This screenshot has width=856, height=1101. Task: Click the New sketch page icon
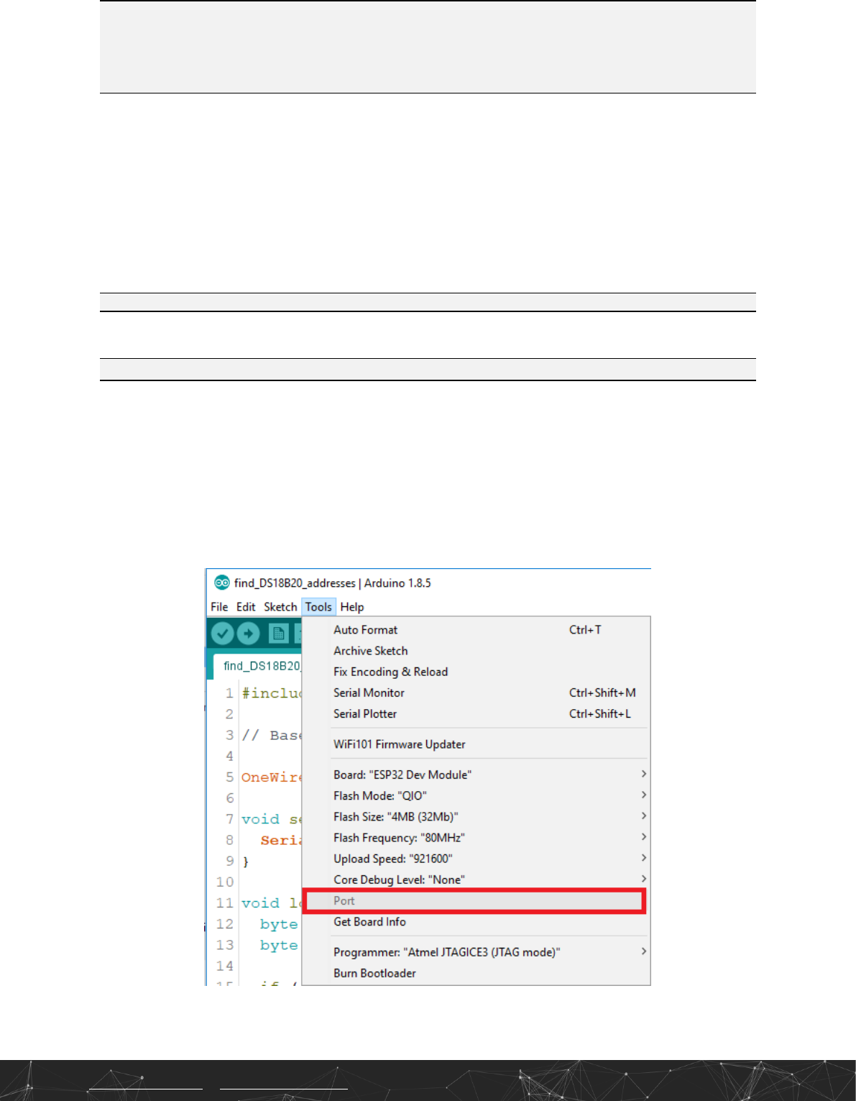click(x=278, y=634)
